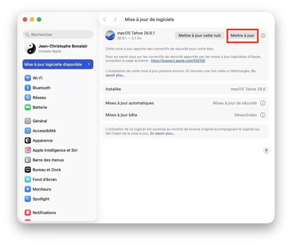Open Fond d'écran label
Screen dimensions: 292x246
[x=45, y=180]
